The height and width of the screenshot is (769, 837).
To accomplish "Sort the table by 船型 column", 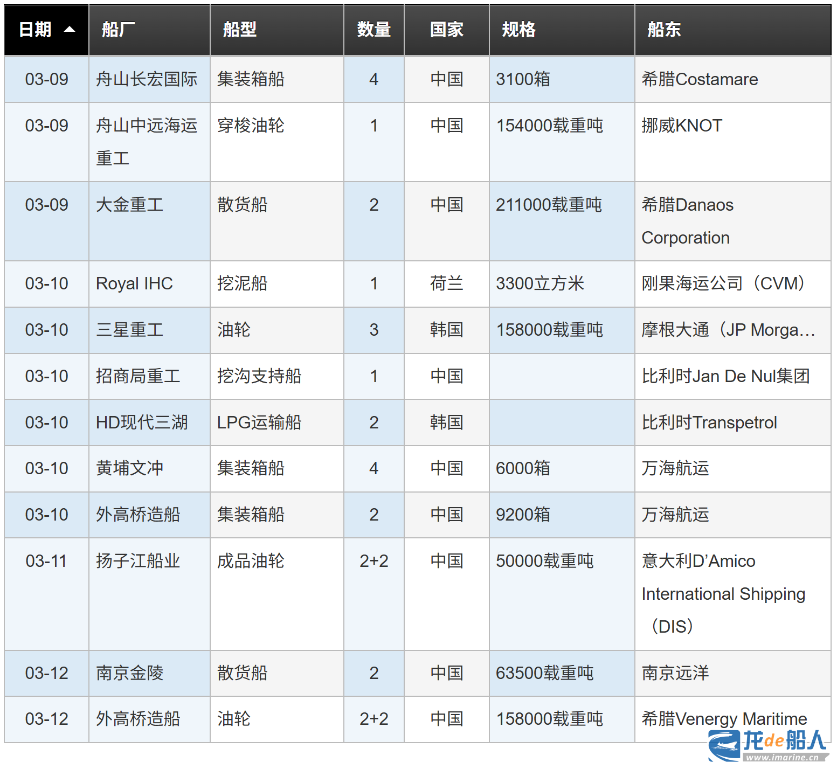I will 240,30.
